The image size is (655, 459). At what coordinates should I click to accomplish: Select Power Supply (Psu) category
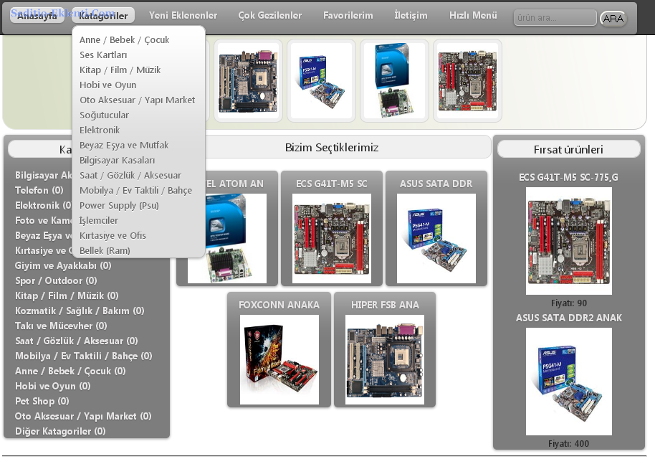pyautogui.click(x=119, y=205)
